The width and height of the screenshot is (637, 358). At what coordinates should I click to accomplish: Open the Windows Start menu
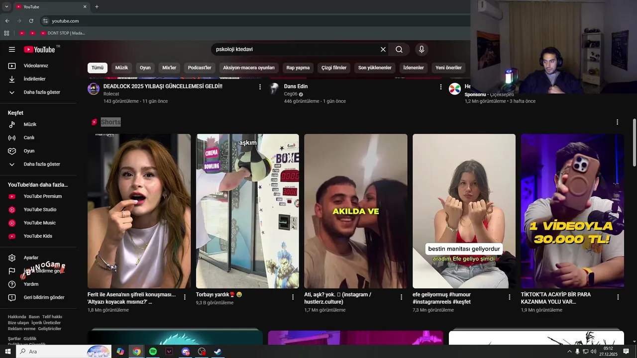(7, 352)
